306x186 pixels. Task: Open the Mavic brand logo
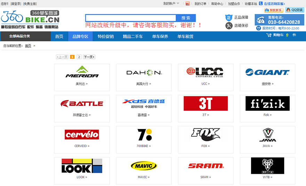pos(144,166)
